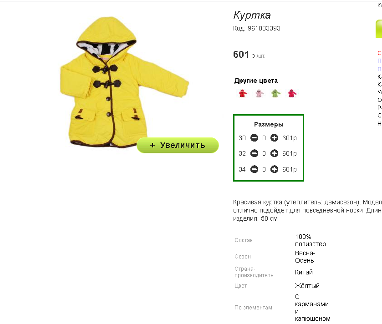
Task: Choose the pale pink jacket color
Action: pos(260,93)
